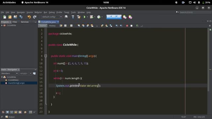Open the Run Project dropdown arrow
This screenshot has width=212, height=119.
tap(87, 17)
